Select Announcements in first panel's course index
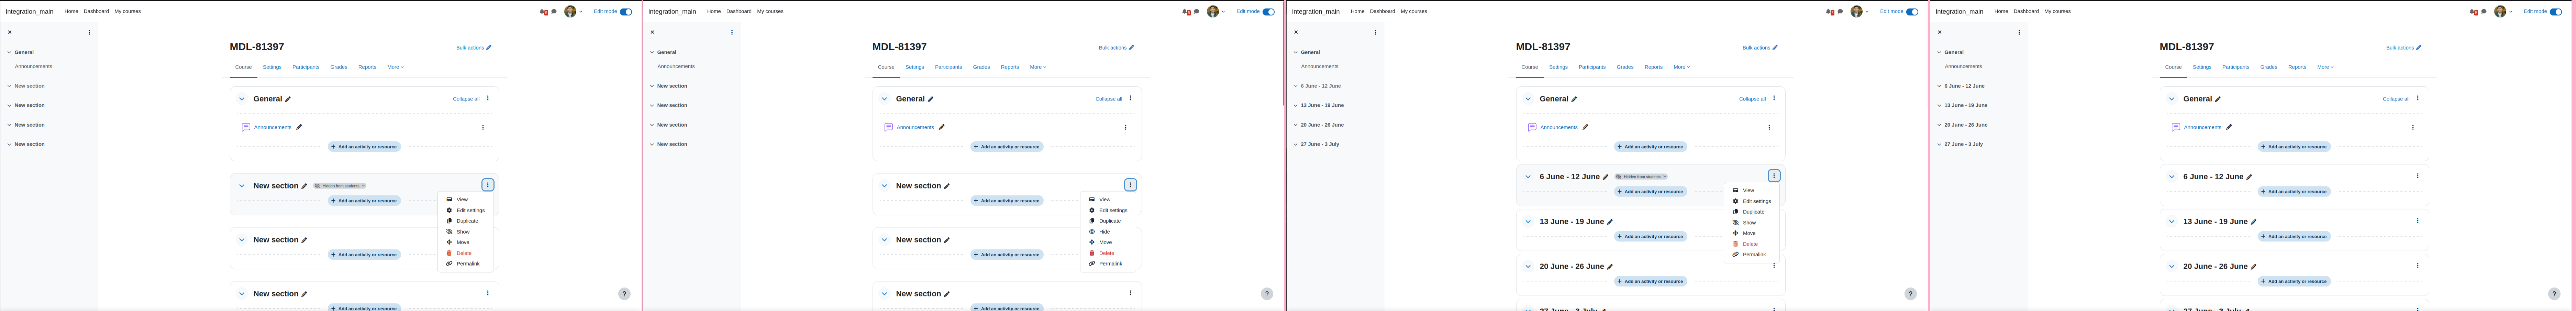2576x311 pixels. pyautogui.click(x=33, y=66)
